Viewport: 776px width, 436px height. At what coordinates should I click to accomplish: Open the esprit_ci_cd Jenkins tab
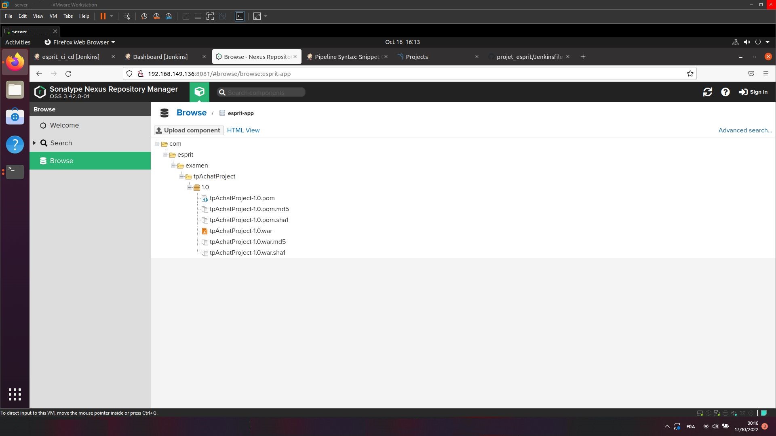pyautogui.click(x=70, y=57)
